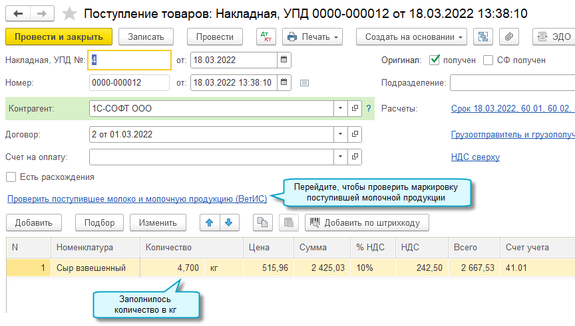
Task: Click Провести и закрыть button
Action: pos(59,37)
